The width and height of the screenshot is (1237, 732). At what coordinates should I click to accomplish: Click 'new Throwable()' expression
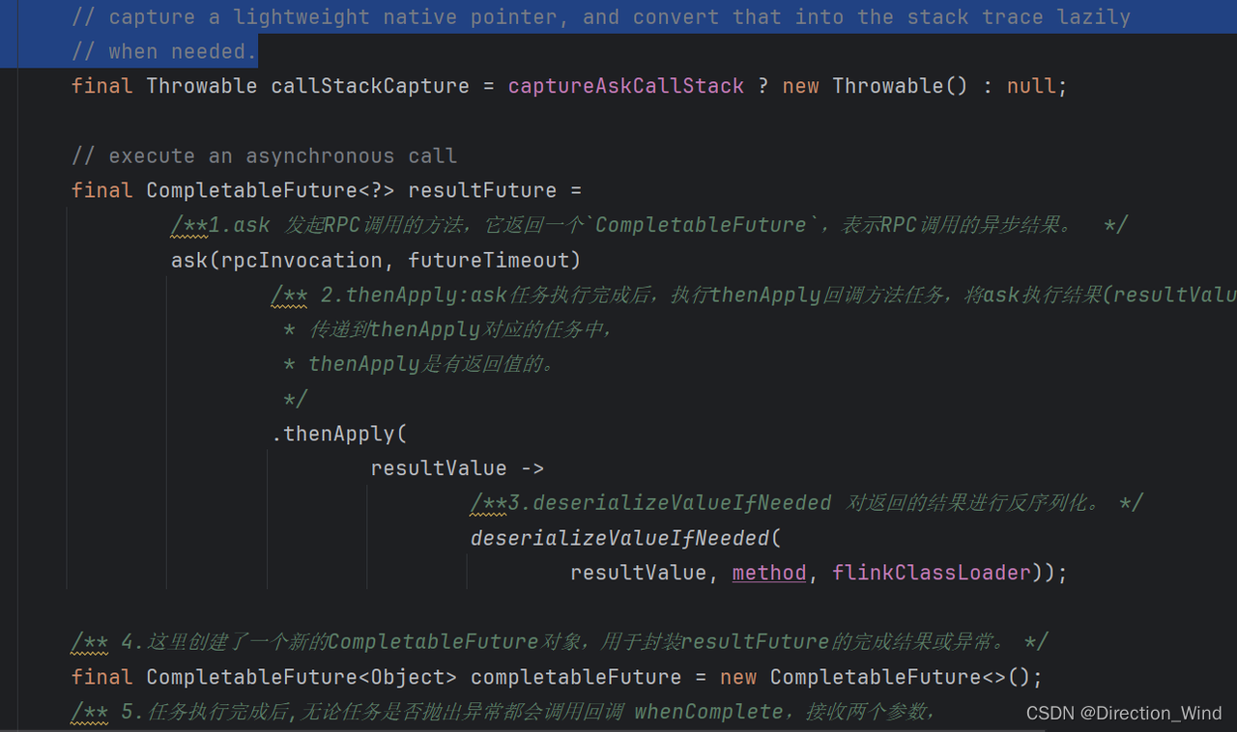875,86
